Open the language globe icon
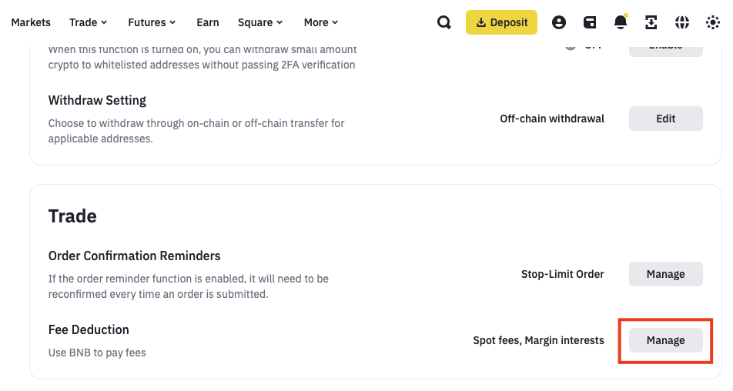Viewport: 733px width, 391px height. point(682,22)
